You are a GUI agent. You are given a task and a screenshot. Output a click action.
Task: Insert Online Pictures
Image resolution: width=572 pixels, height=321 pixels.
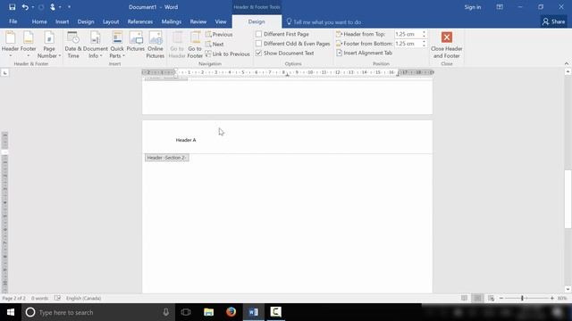point(155,45)
